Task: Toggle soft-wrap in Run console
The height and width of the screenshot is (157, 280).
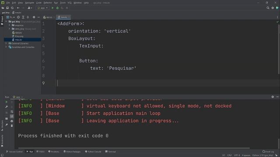Action: 12,112
